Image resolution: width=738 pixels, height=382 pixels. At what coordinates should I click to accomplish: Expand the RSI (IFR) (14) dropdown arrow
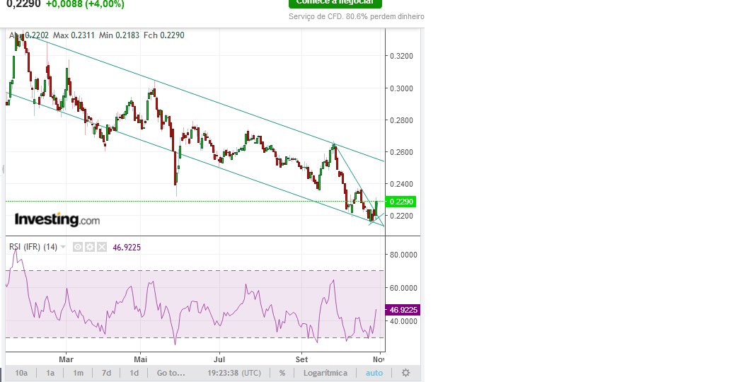(63, 247)
